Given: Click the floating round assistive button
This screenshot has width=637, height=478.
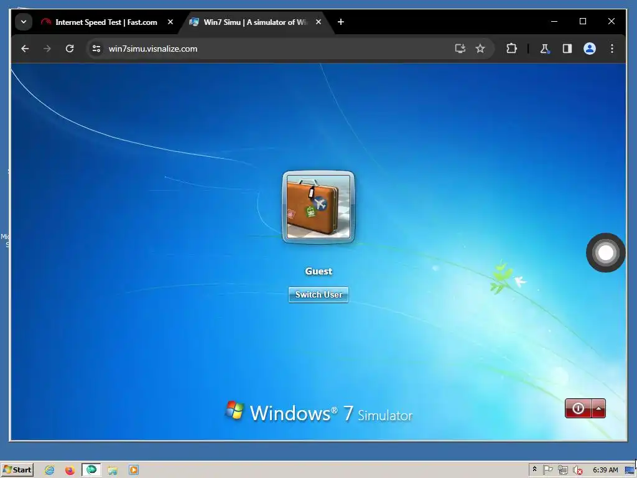Looking at the screenshot, I should click(605, 253).
